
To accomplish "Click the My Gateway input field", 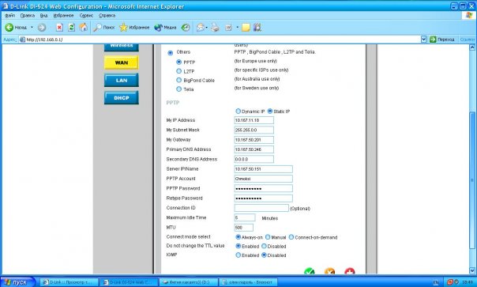I will pos(254,140).
